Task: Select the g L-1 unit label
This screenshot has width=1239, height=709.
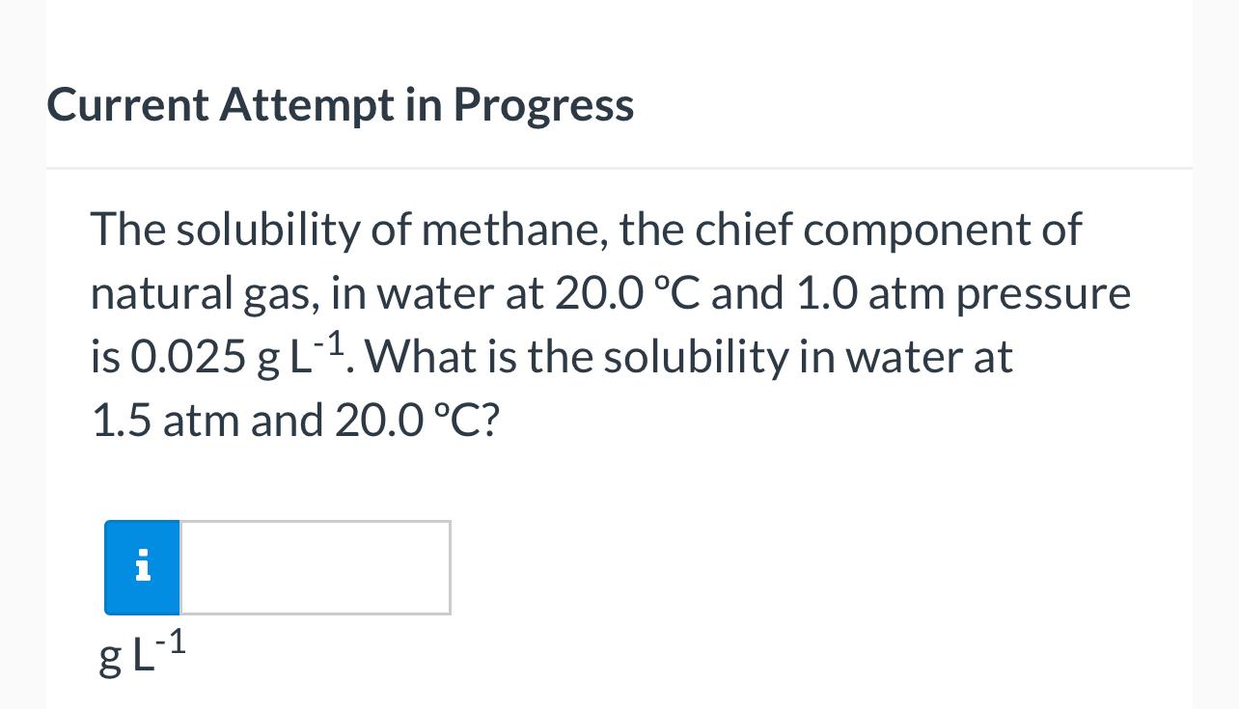Action: coord(141,652)
